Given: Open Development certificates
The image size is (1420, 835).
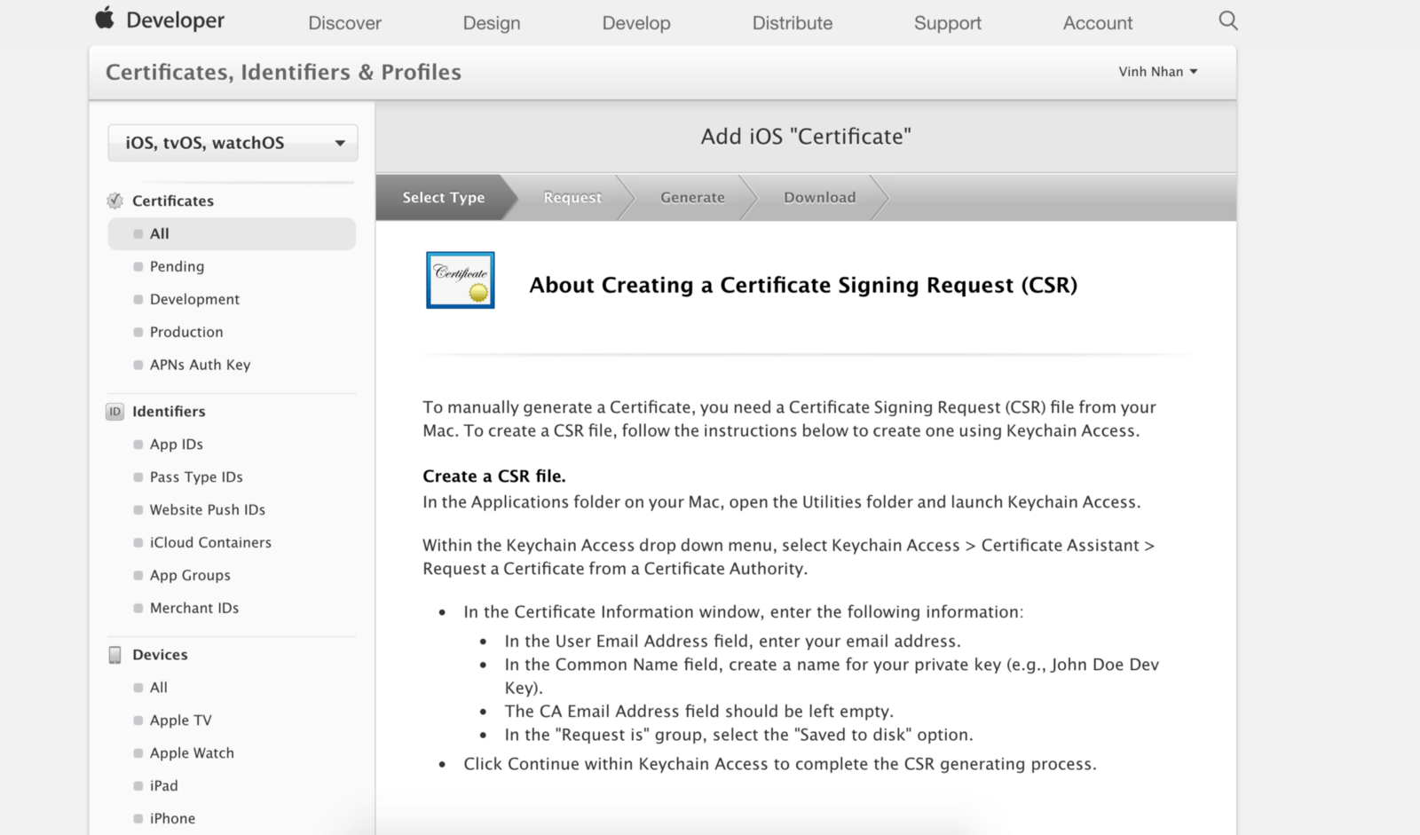Looking at the screenshot, I should point(194,300).
